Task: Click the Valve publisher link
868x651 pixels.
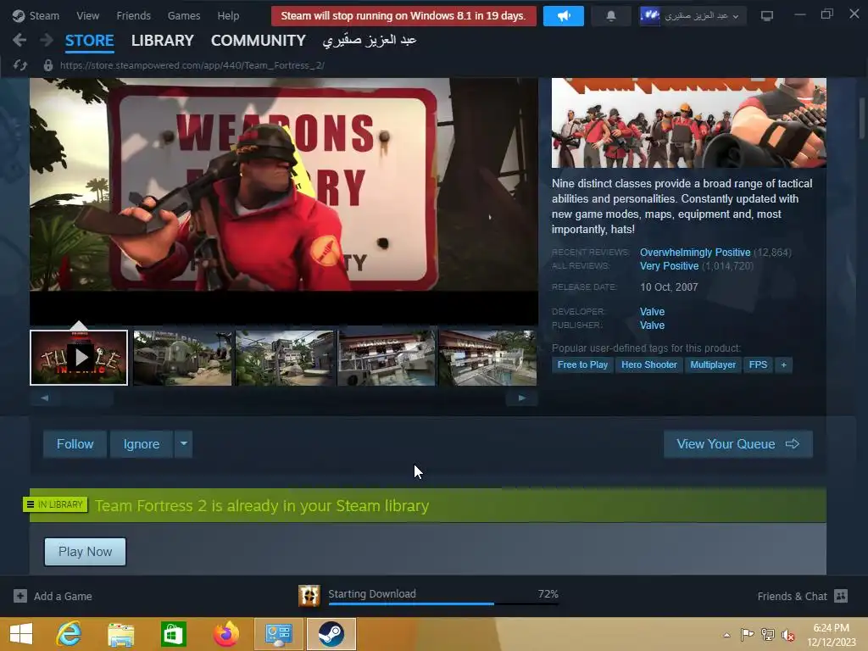Action: click(x=652, y=325)
